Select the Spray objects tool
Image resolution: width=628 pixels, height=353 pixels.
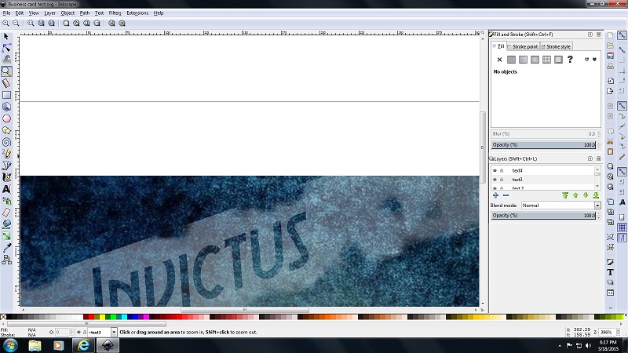coord(6,201)
